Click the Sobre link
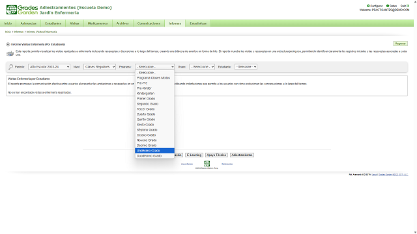This screenshot has height=234, width=417. 393,6
